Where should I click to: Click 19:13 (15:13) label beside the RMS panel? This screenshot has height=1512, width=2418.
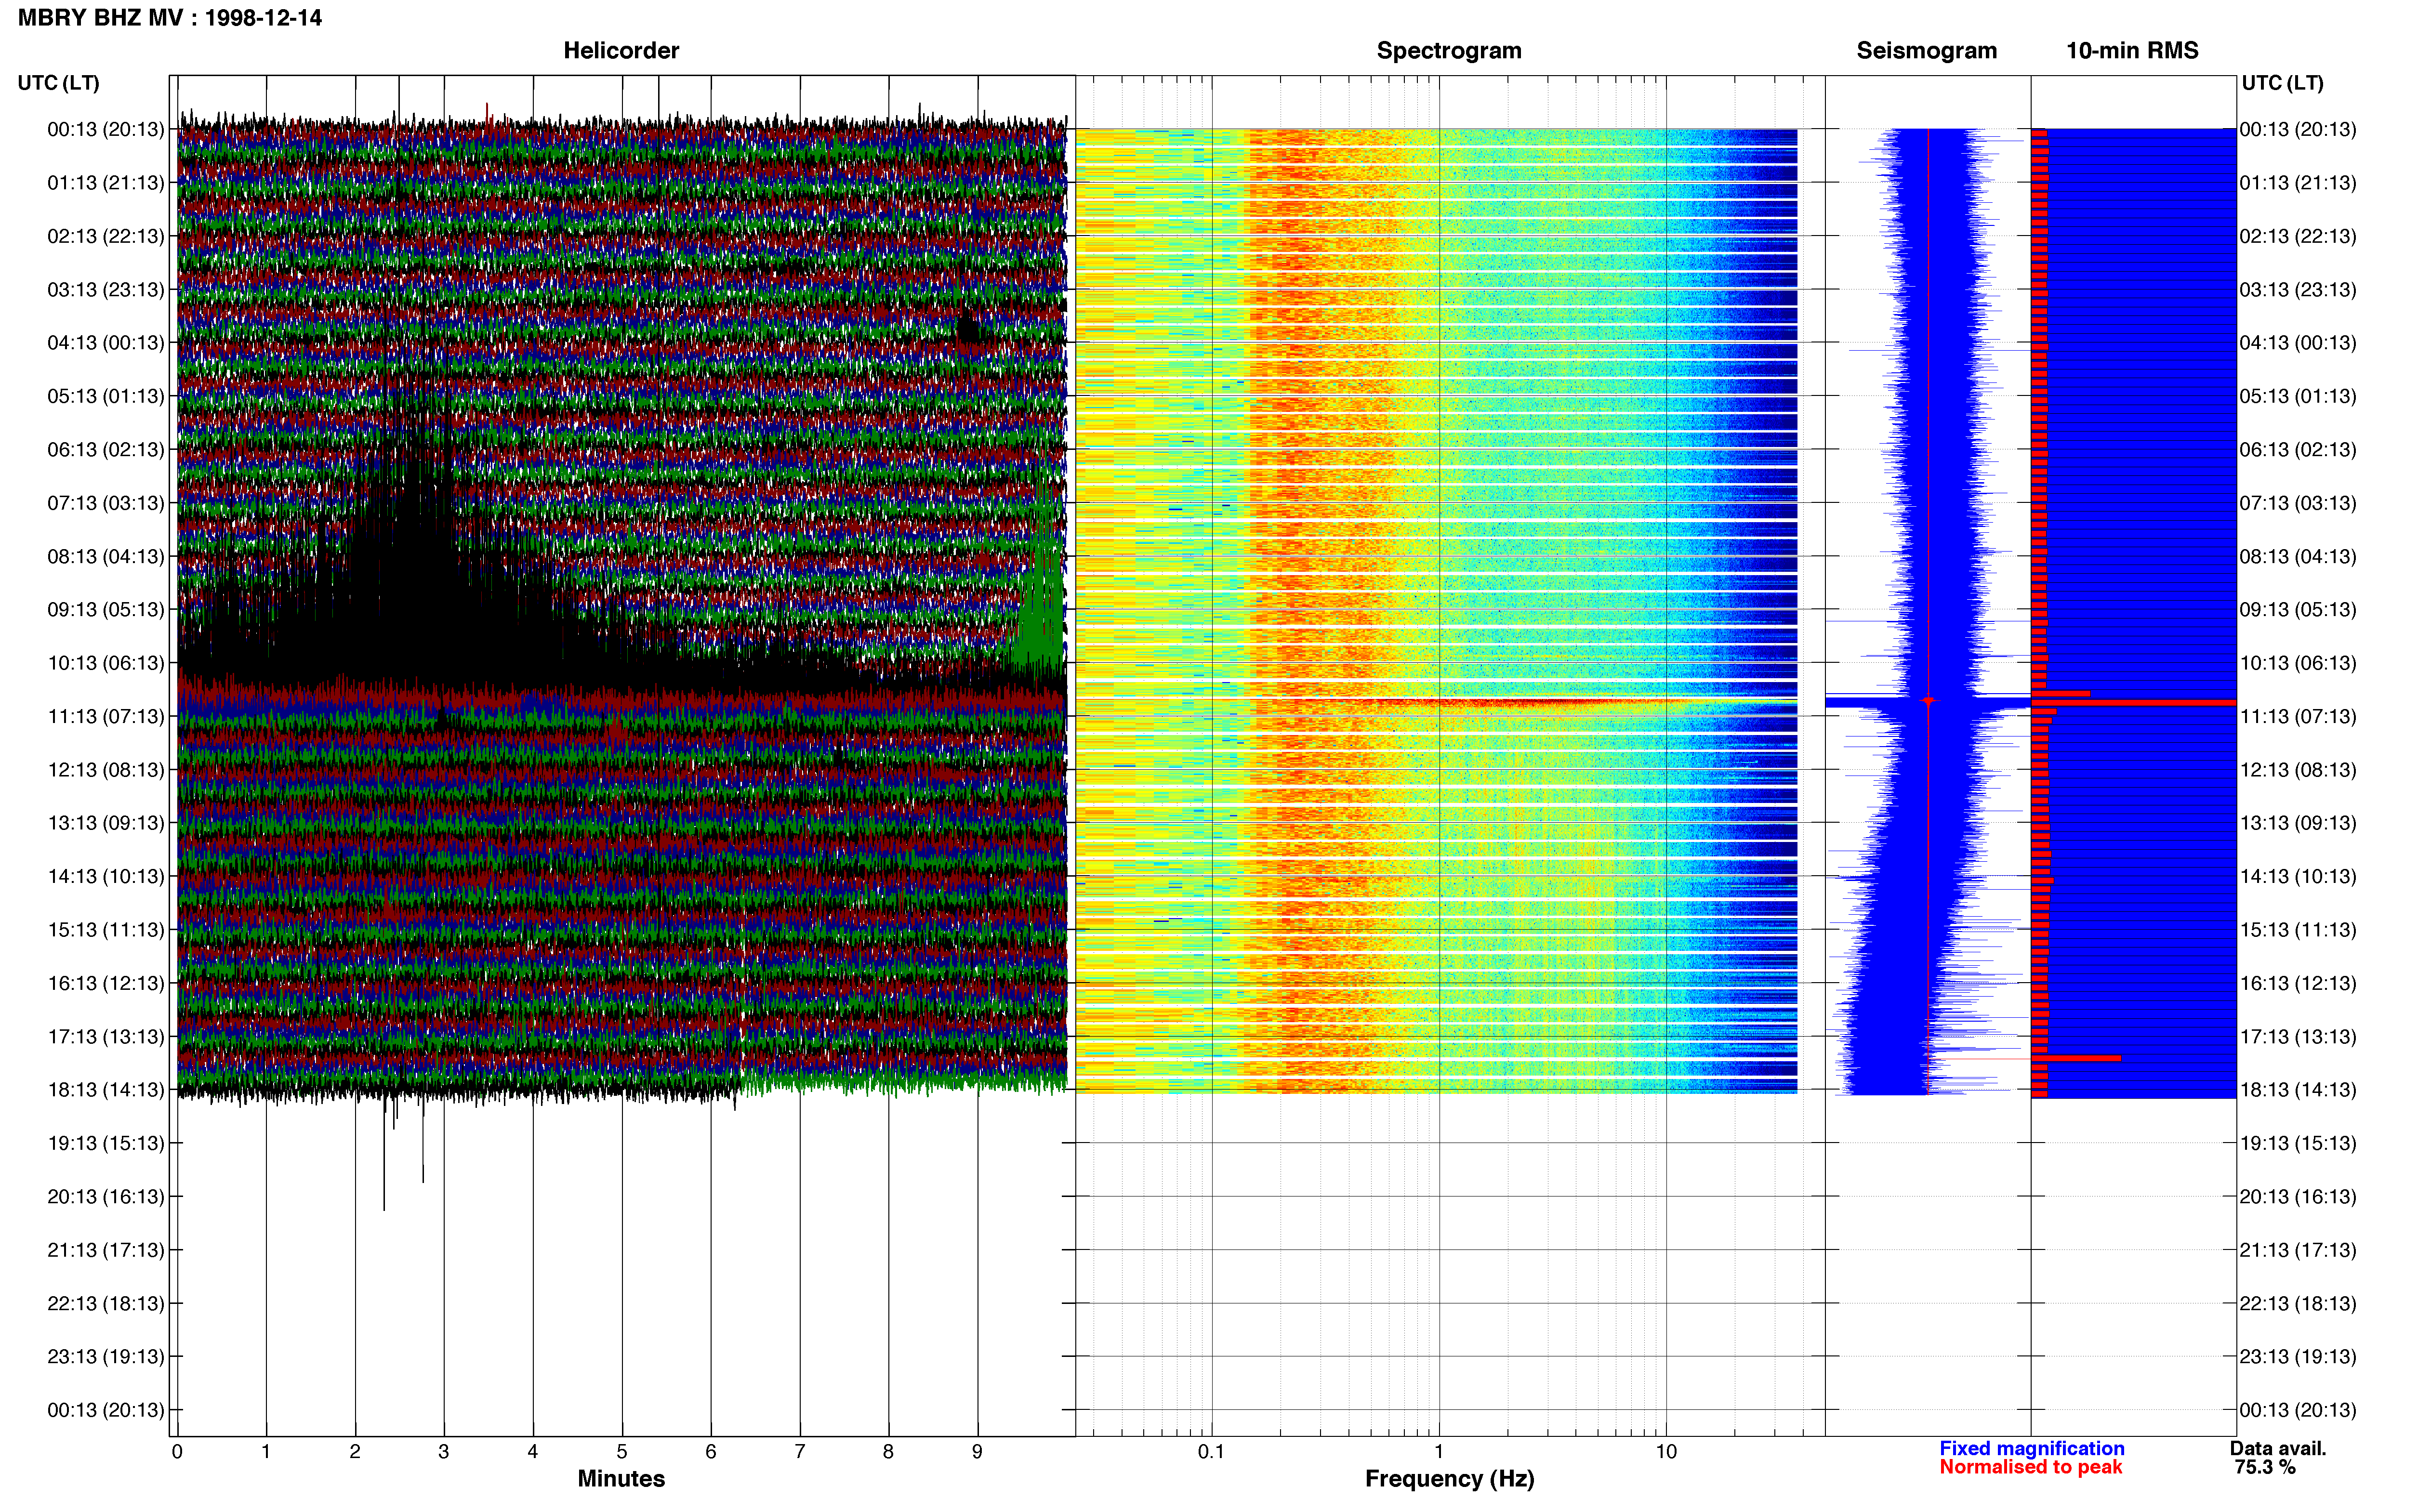(x=2298, y=1143)
